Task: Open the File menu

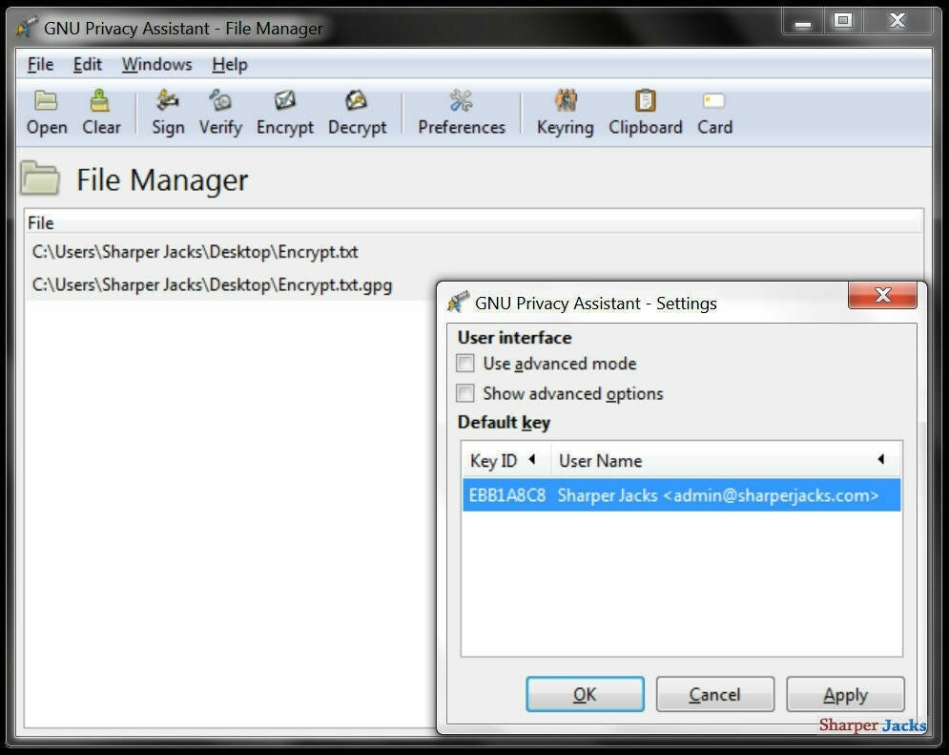Action: (40, 64)
